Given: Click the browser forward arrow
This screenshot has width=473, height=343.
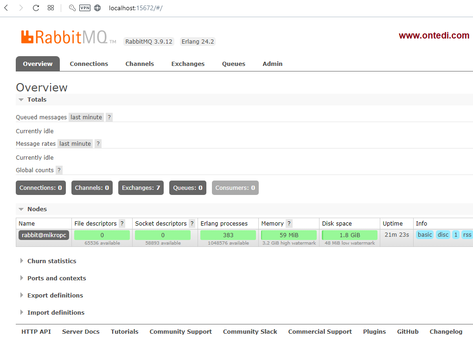Looking at the screenshot, I should tap(21, 8).
